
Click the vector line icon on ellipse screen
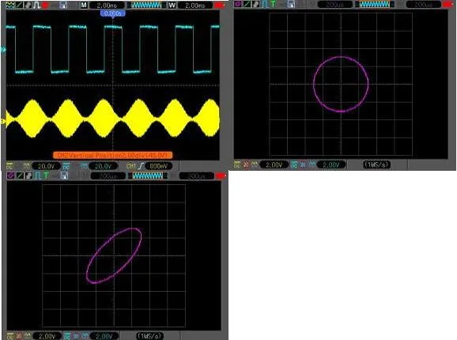click(x=20, y=176)
